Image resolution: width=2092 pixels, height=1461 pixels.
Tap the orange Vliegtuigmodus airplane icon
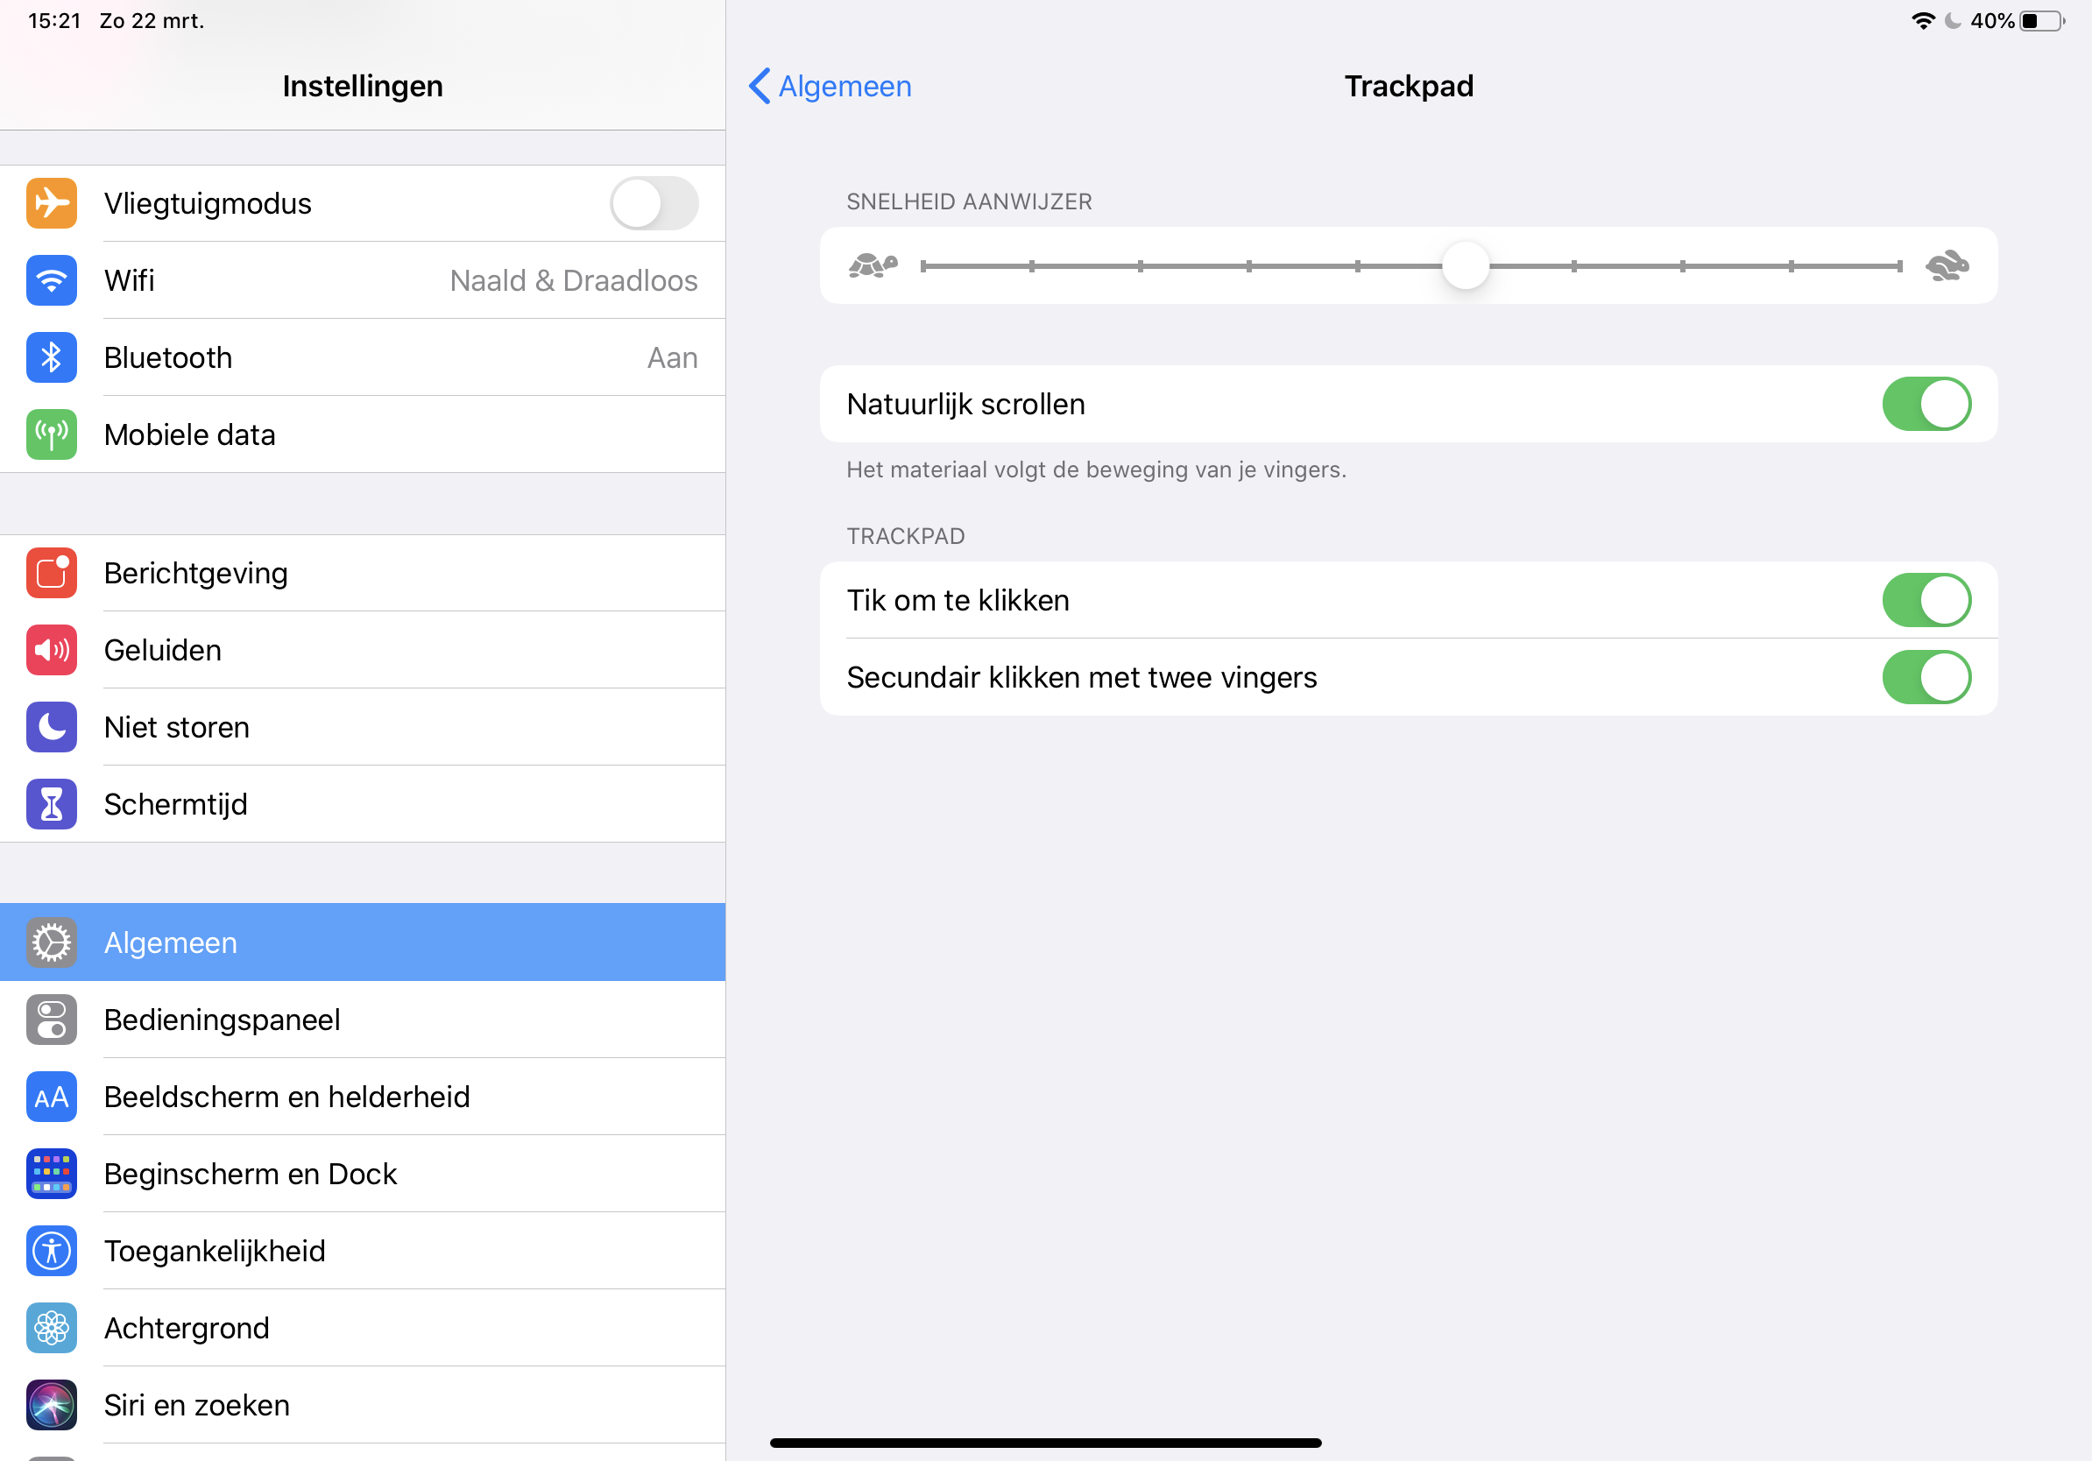(52, 203)
